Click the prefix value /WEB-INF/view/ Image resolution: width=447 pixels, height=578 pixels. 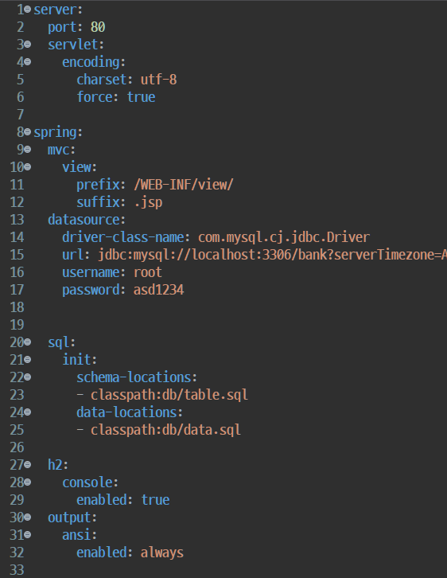coord(184,185)
